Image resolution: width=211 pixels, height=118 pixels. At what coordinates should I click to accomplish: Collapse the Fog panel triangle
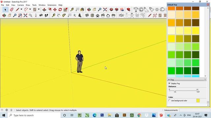click(169, 80)
